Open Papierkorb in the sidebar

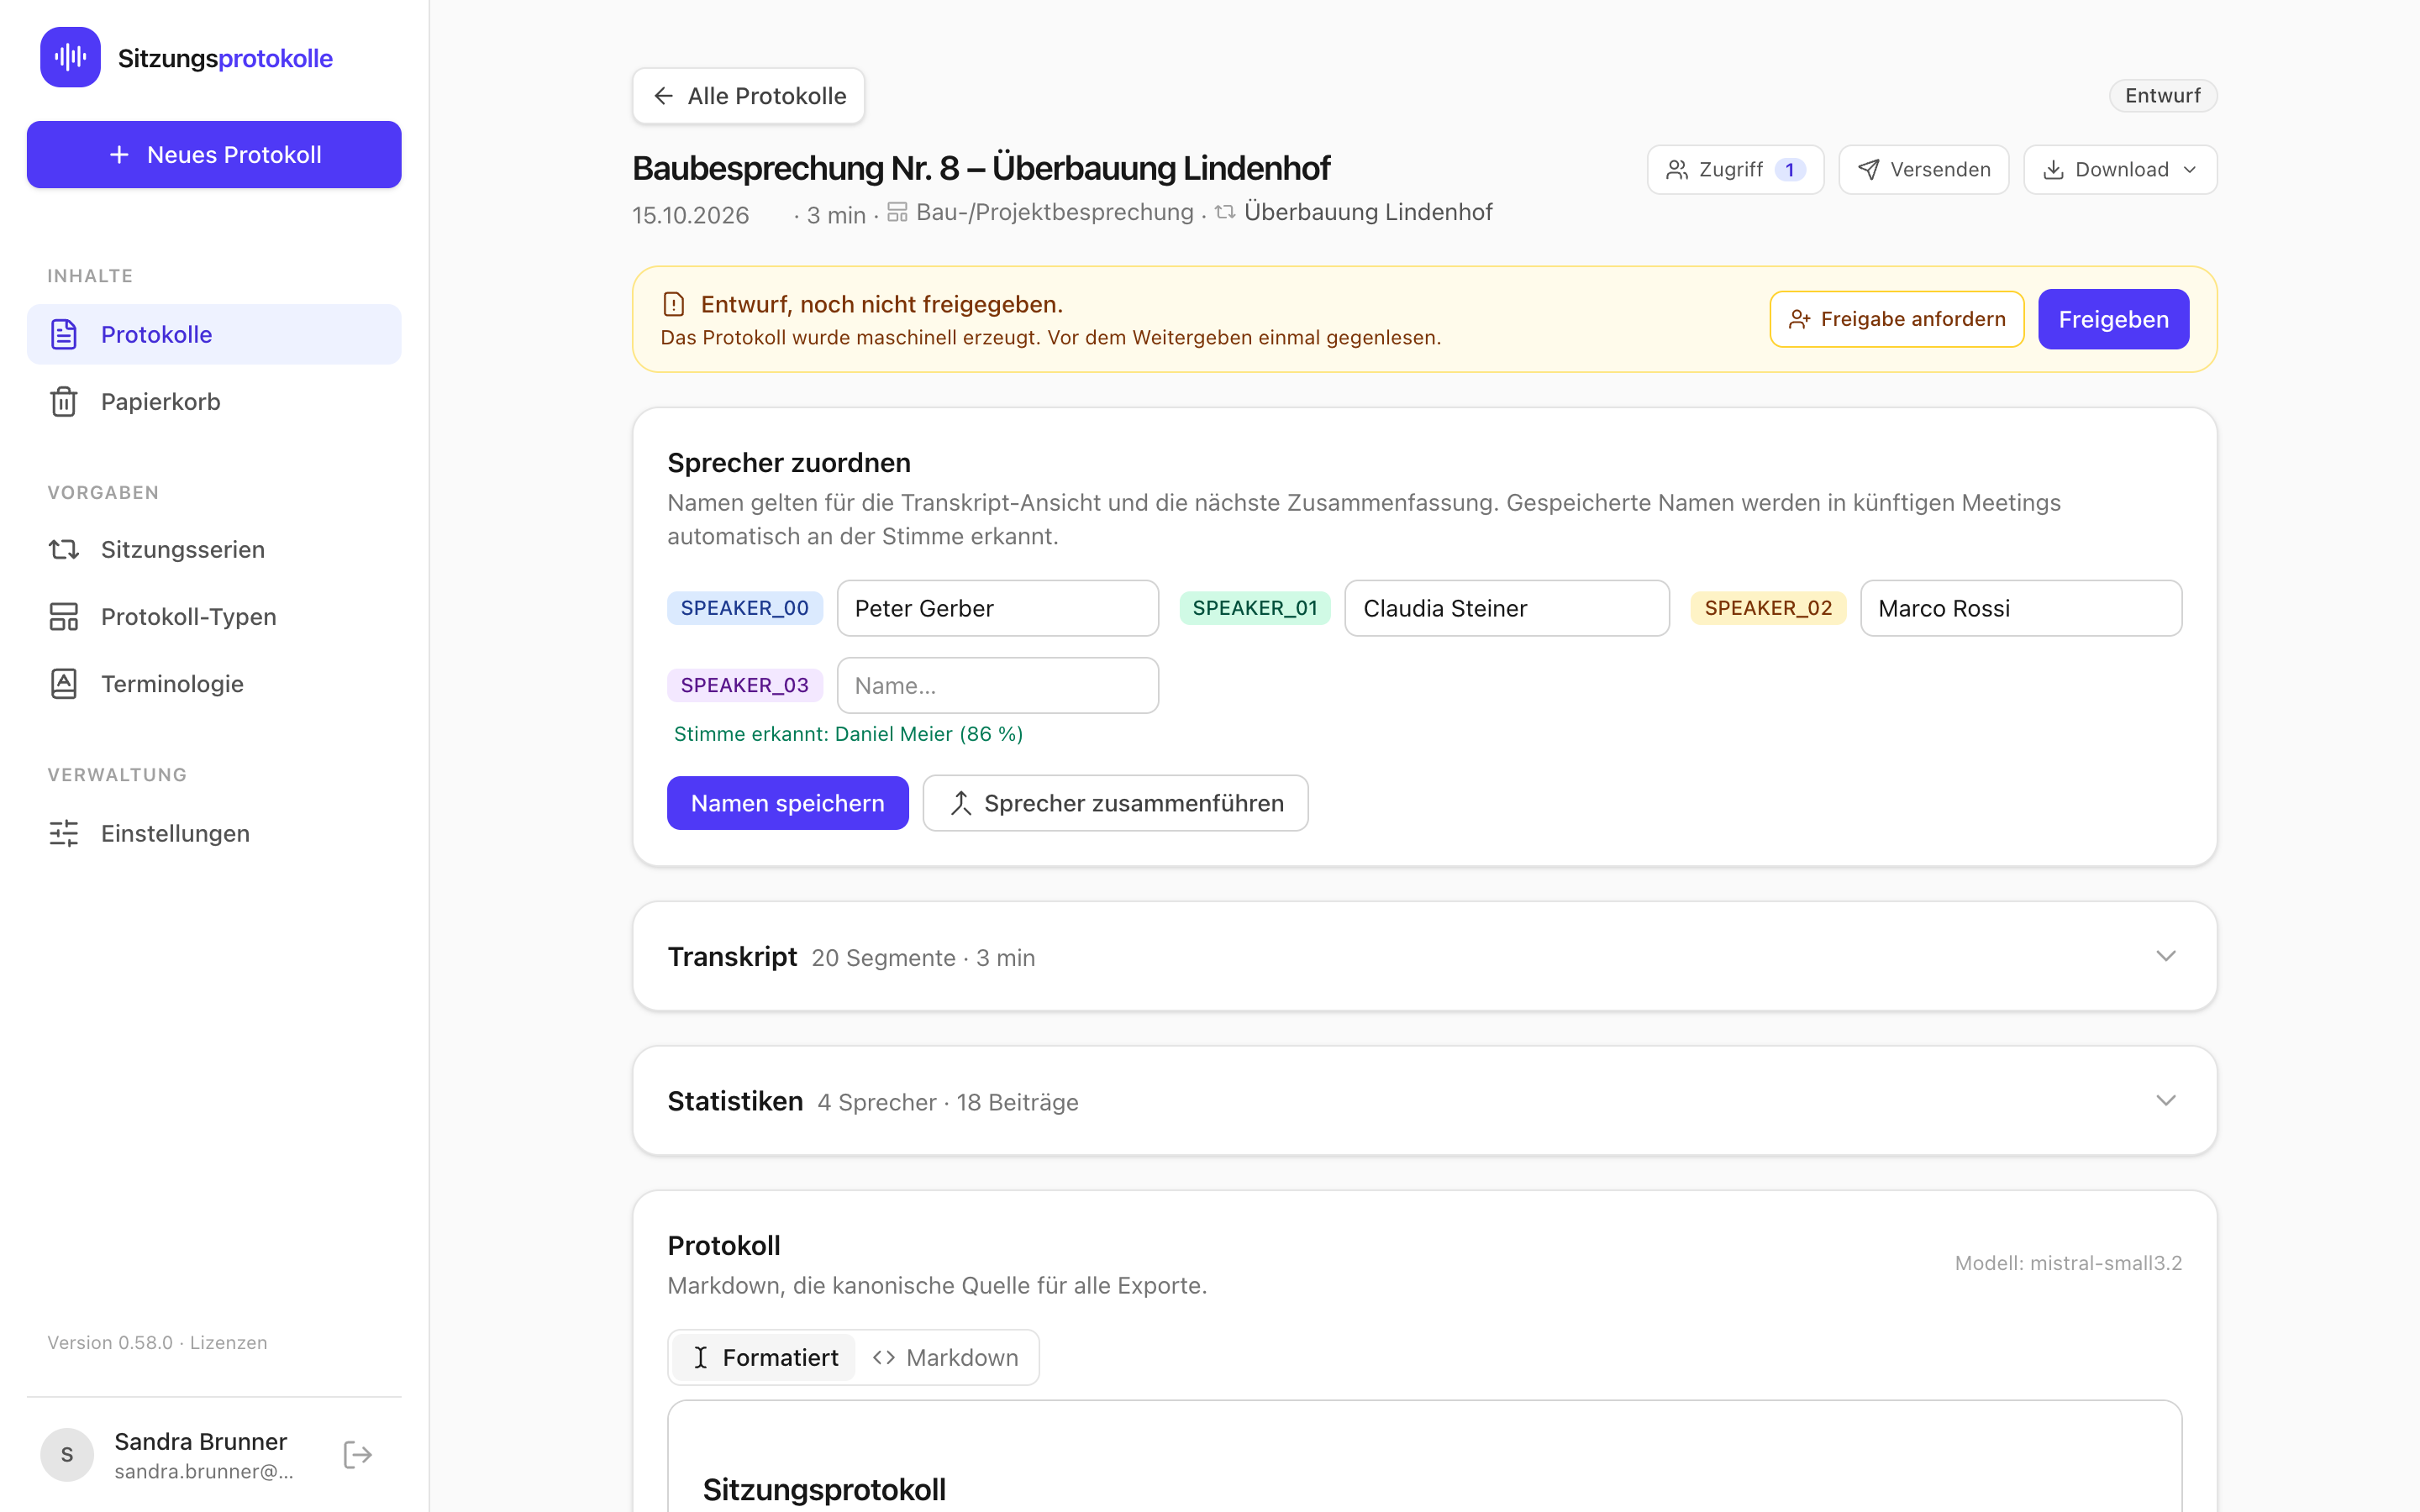[x=214, y=401]
